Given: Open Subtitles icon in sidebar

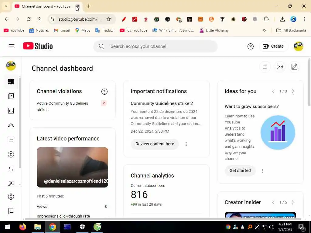Looking at the screenshot, I should click(x=11, y=140).
